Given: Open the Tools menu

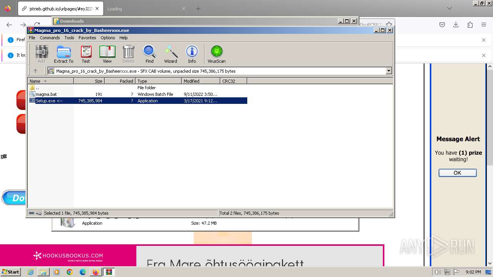Looking at the screenshot, I should [x=69, y=38].
